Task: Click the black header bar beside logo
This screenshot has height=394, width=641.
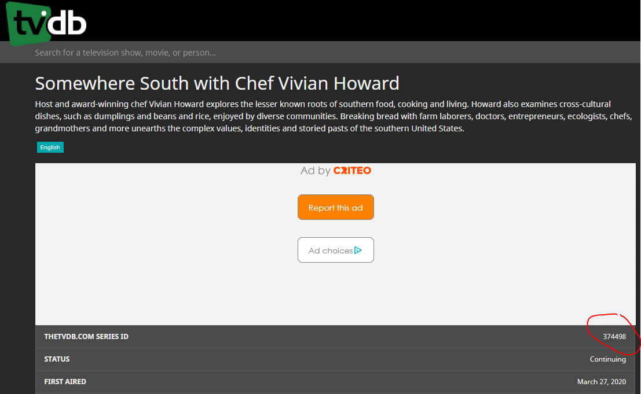Action: pyautogui.click(x=347, y=20)
